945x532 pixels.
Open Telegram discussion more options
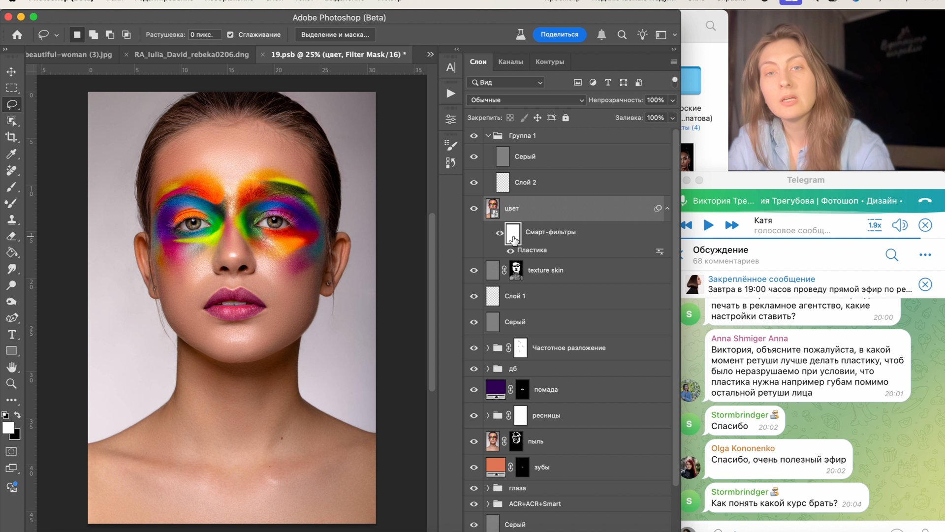pyautogui.click(x=925, y=255)
